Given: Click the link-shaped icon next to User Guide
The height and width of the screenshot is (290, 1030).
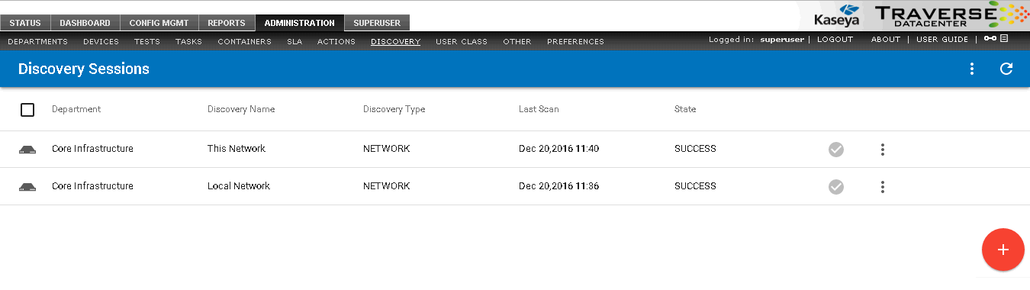Looking at the screenshot, I should (990, 39).
